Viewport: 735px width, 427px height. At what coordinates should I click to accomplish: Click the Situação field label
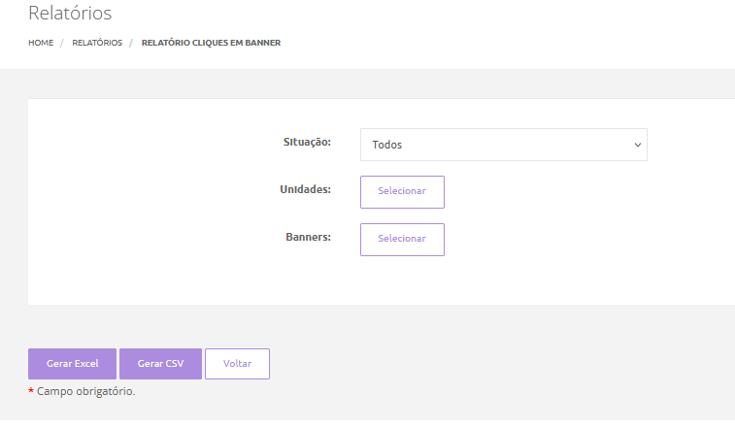307,142
